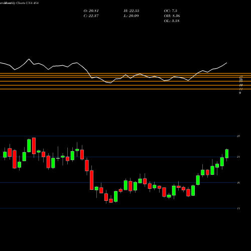The image size is (251, 251).
Task: Click the '25' price axis label
Action: (x=238, y=136)
